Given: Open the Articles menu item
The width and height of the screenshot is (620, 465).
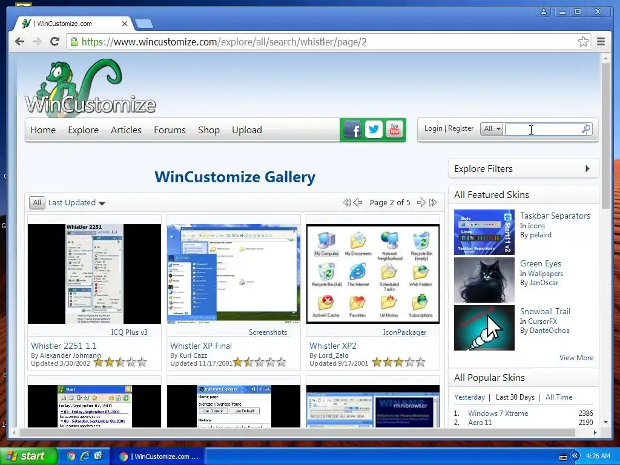Looking at the screenshot, I should 126,130.
